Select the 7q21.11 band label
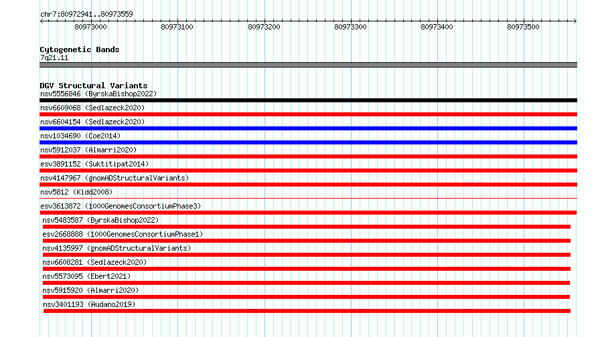This screenshot has height=337, width=596. tap(54, 58)
